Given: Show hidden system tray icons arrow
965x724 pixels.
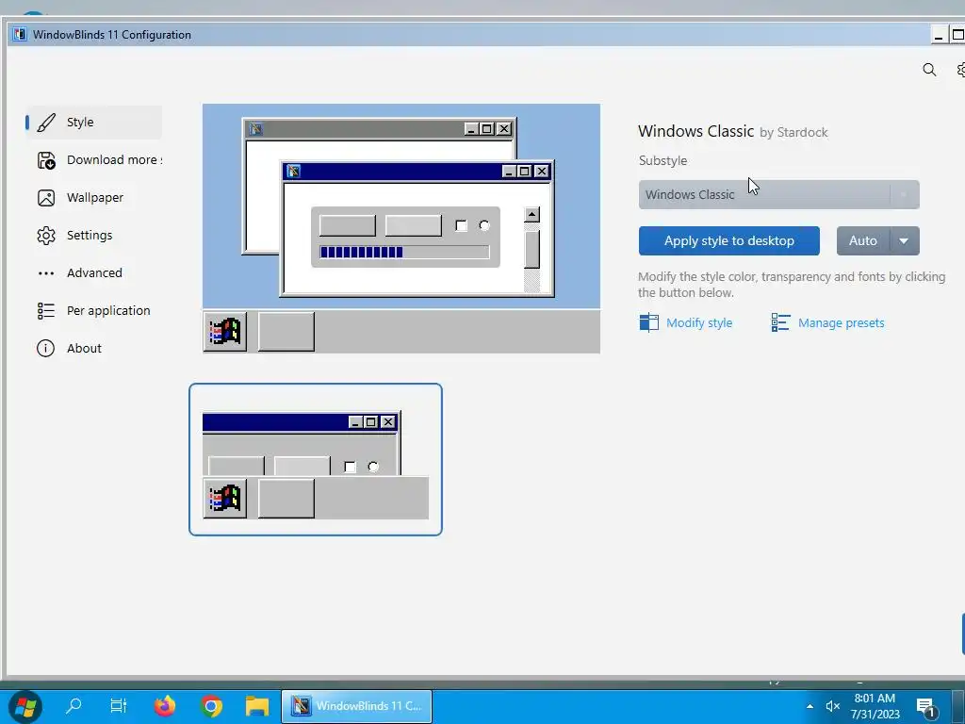Looking at the screenshot, I should (810, 706).
